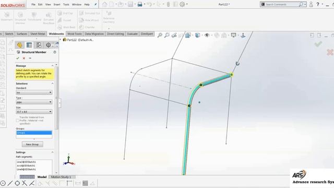Open the Tools menu
The height and width of the screenshot is (188, 334).
[66, 4]
